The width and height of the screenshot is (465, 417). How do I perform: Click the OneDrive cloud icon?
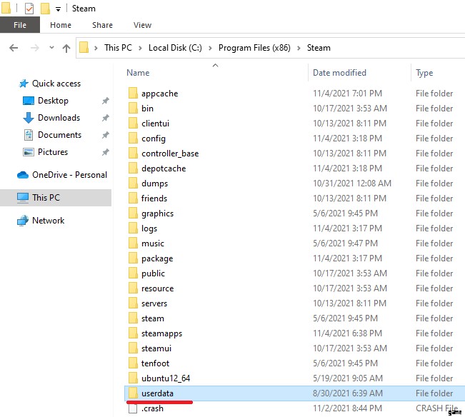click(22, 175)
